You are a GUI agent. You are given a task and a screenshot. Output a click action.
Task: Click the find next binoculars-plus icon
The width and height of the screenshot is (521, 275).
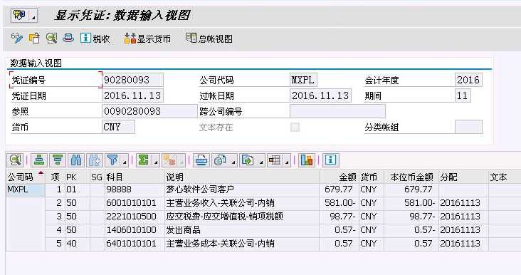(95, 160)
